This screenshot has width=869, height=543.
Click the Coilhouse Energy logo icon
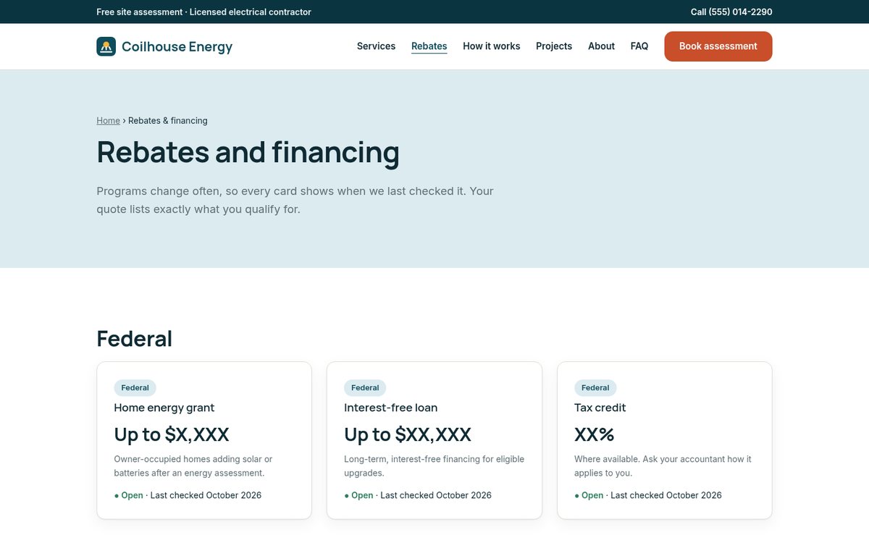point(106,46)
